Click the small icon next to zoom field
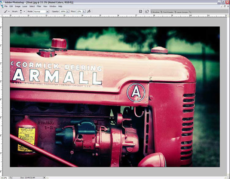 point(11,177)
